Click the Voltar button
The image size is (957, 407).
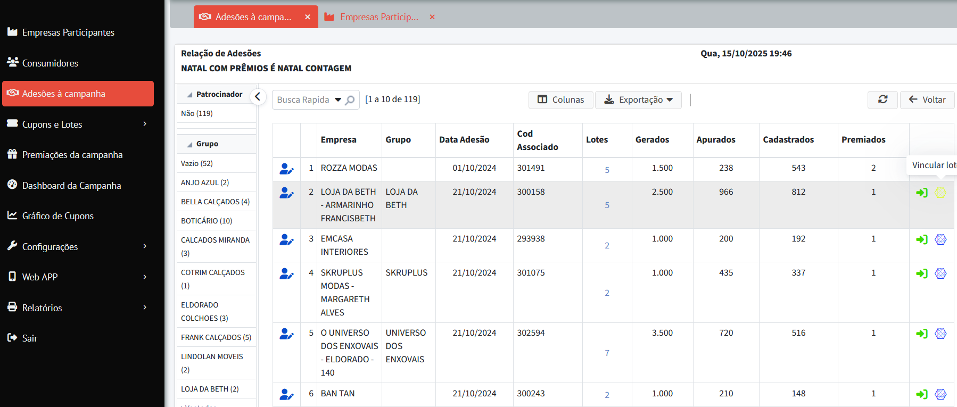927,100
